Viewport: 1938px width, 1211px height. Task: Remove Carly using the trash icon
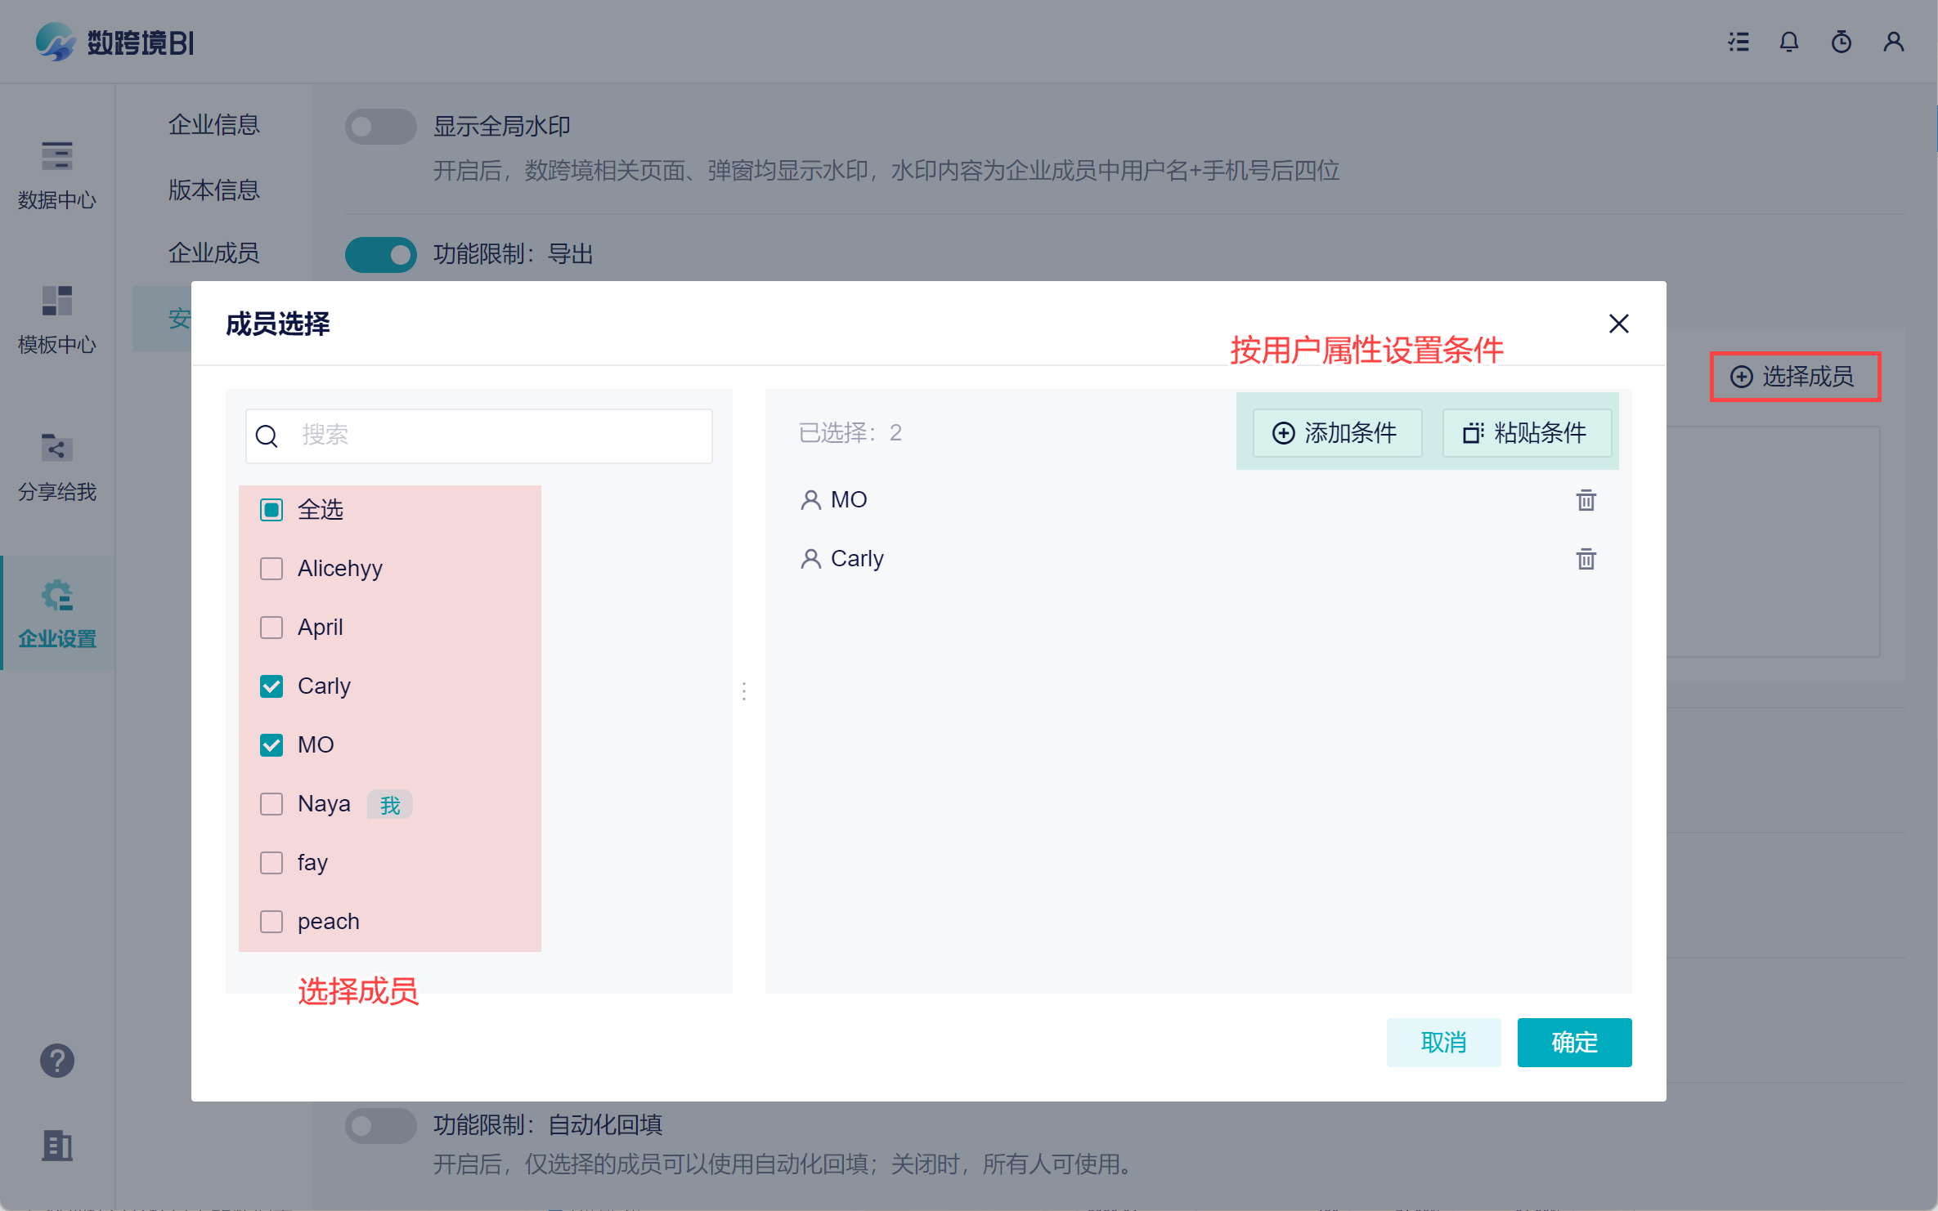pyautogui.click(x=1586, y=559)
